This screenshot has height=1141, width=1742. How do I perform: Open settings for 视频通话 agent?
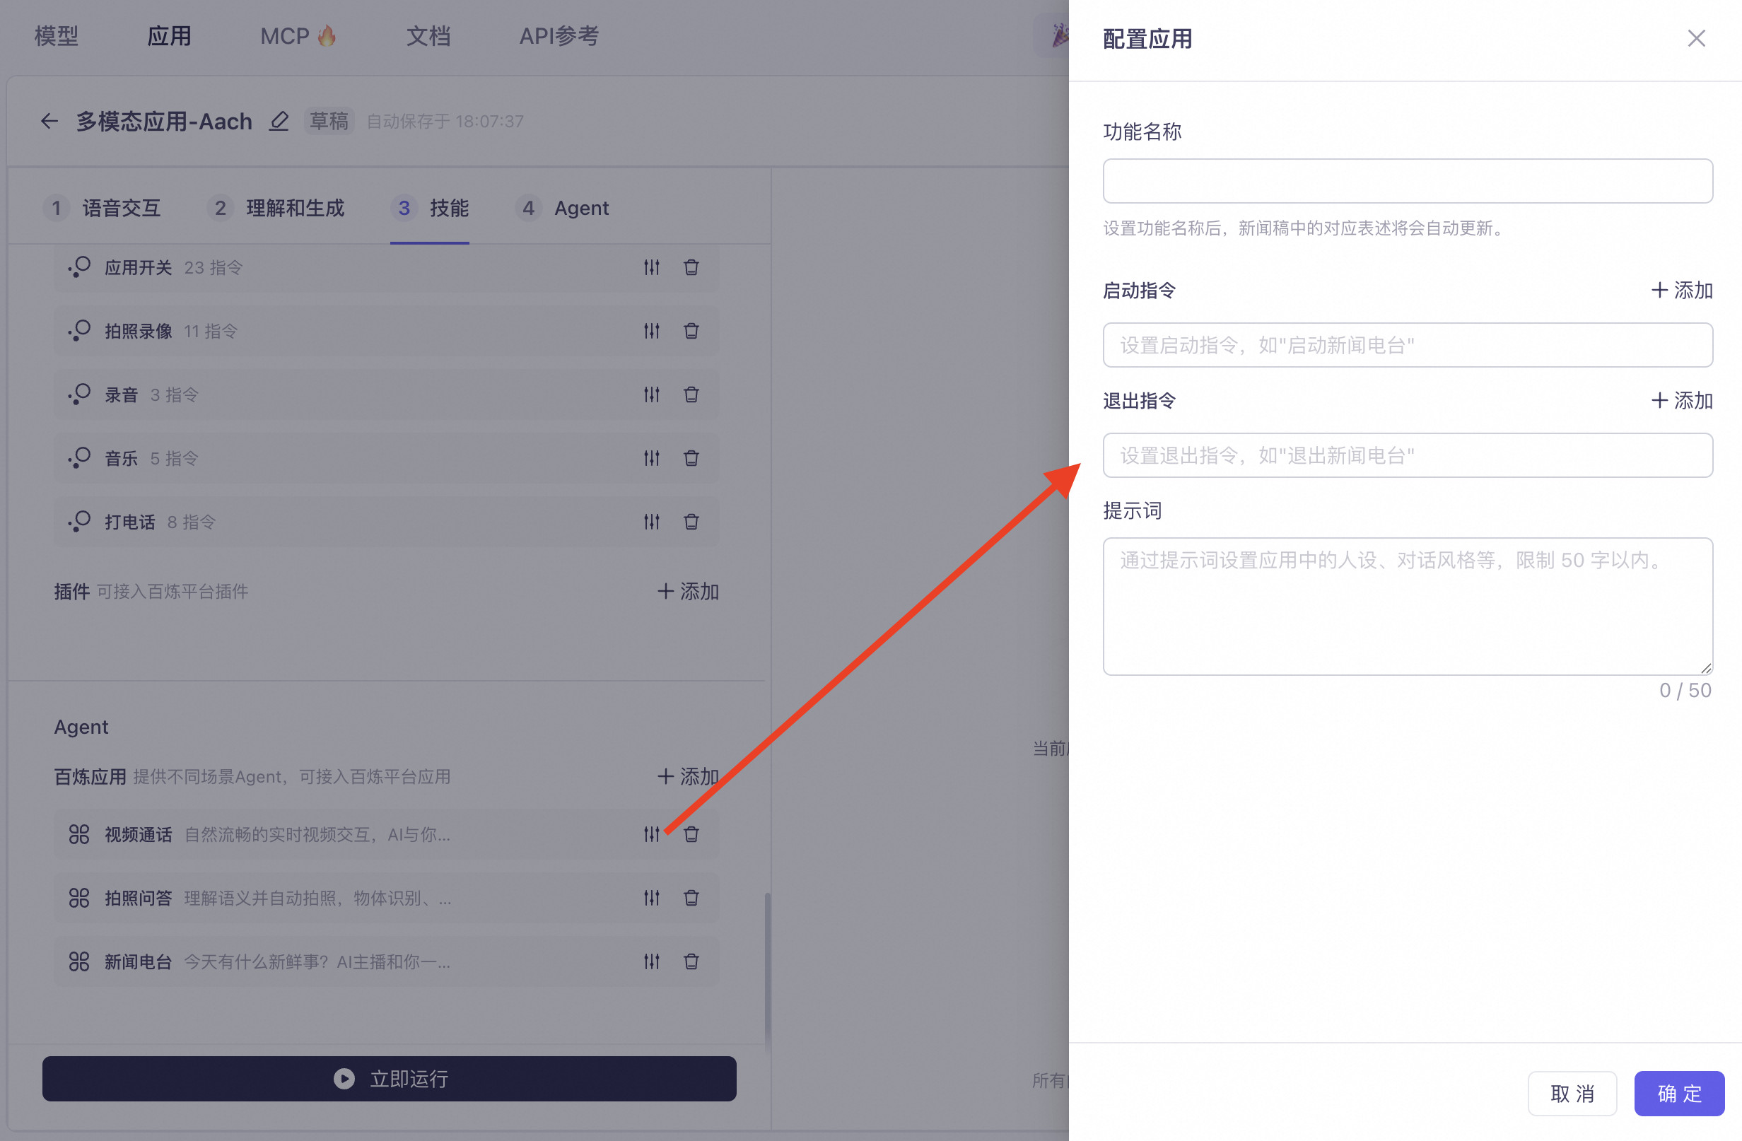(651, 834)
